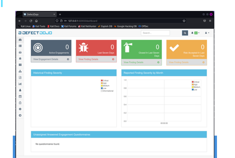Image resolution: width=235 pixels, height=158 pixels.
Task: Open OffSec bookmark
Action: (x=144, y=26)
